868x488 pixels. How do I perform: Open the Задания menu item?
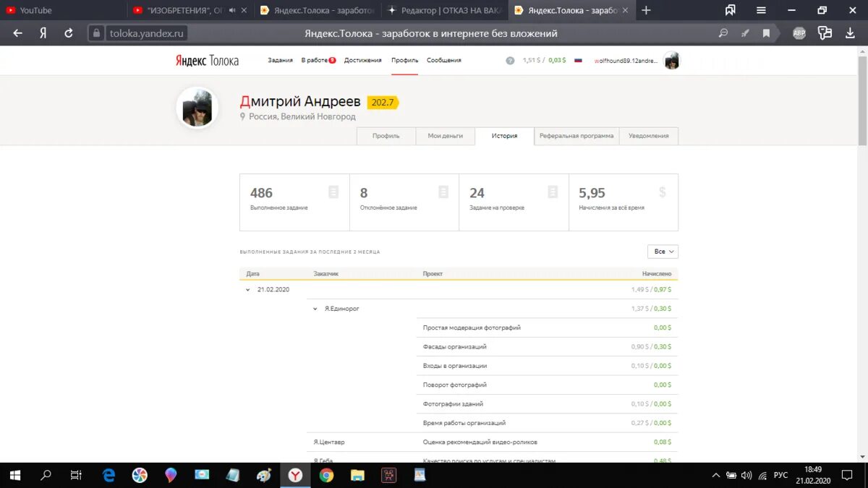pyautogui.click(x=280, y=61)
